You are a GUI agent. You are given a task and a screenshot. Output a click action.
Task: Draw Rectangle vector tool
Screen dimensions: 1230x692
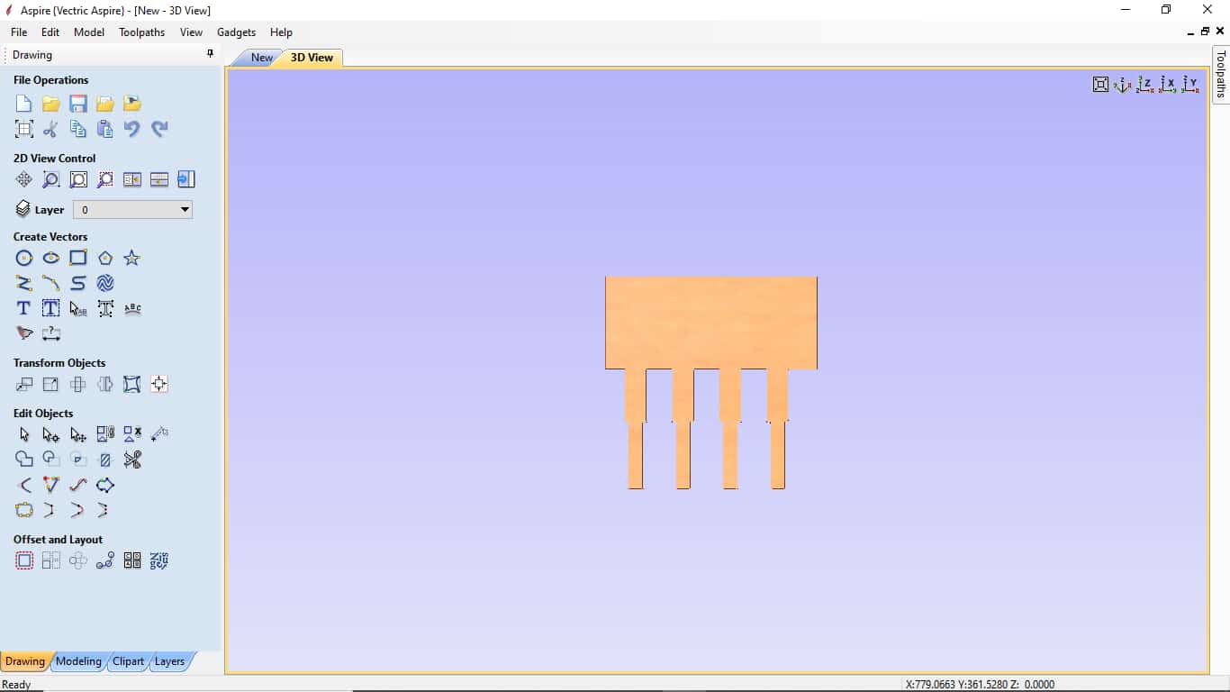(78, 259)
